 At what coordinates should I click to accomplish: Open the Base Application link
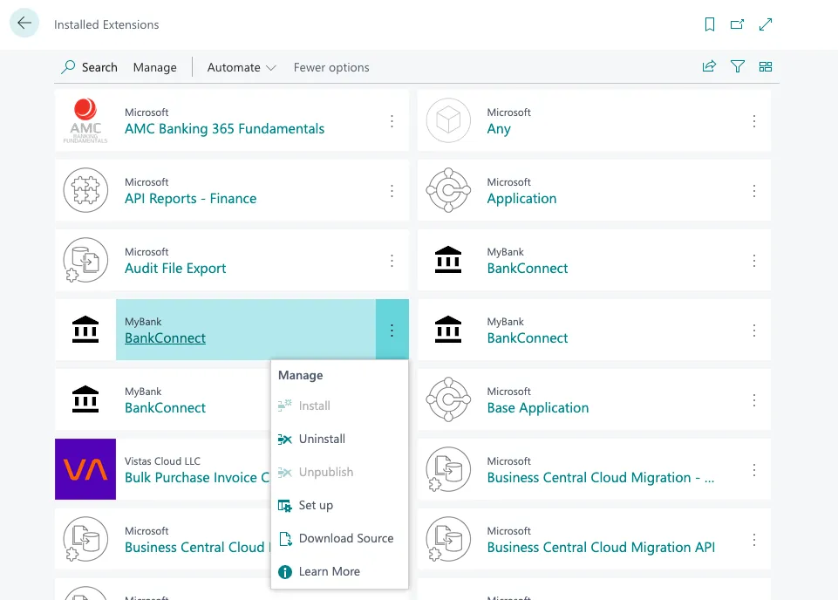[538, 408]
